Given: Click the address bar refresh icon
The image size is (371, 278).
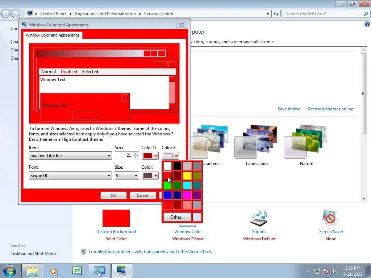Looking at the screenshot, I should (276, 14).
